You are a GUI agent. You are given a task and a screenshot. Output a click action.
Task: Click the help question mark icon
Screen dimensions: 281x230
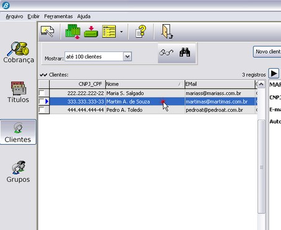coord(141,32)
